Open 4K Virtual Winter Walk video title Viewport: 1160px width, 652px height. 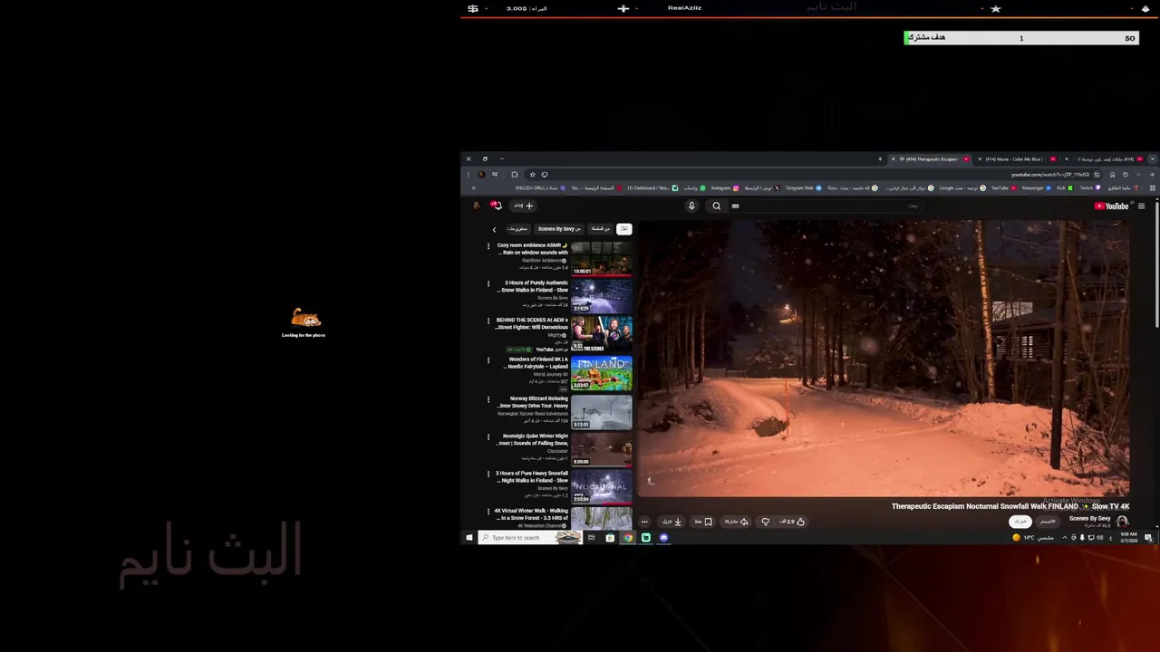(531, 514)
